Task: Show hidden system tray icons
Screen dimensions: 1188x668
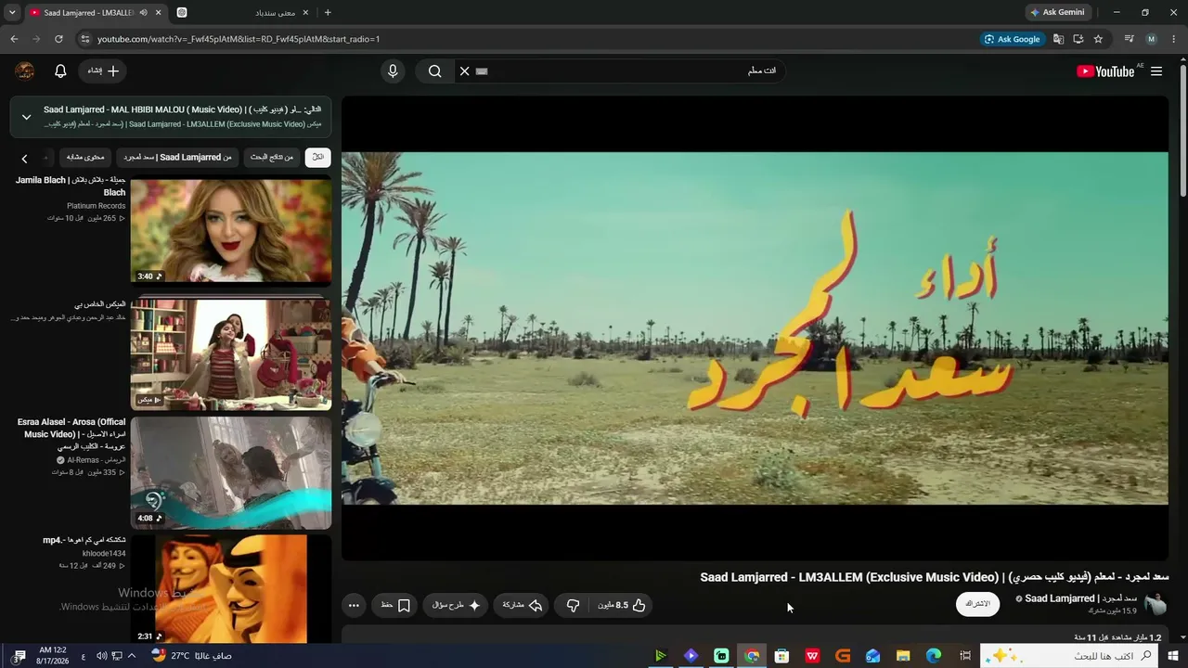Action: tap(132, 656)
